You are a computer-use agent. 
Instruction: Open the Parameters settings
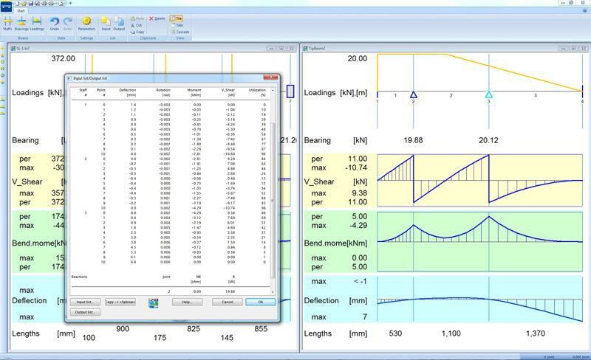tap(86, 24)
